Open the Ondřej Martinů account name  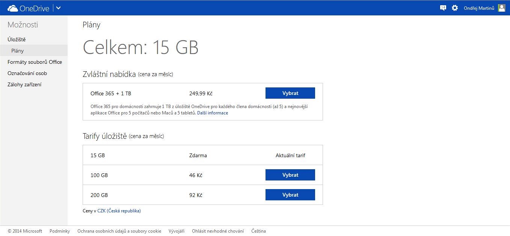point(479,8)
